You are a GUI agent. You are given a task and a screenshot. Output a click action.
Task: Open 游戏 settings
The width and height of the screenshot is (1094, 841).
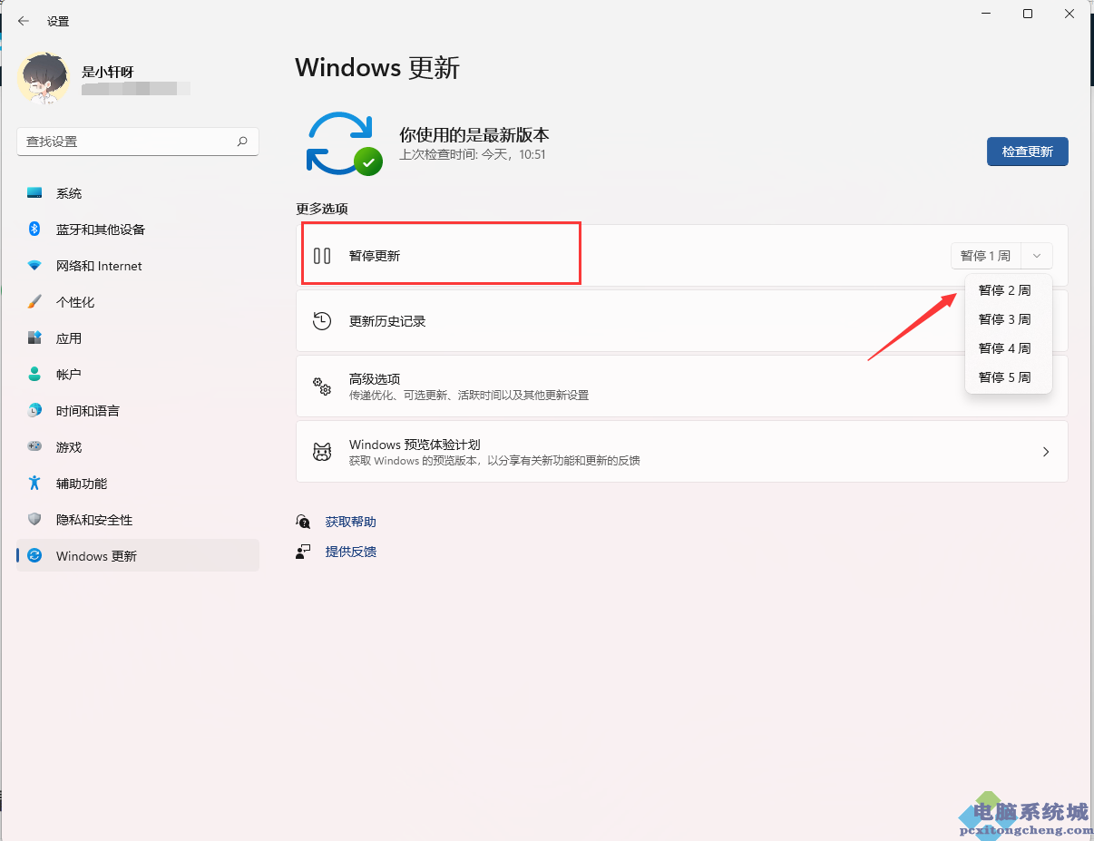click(138, 447)
